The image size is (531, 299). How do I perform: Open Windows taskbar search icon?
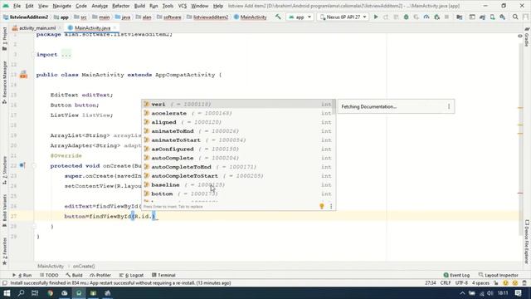point(21,293)
